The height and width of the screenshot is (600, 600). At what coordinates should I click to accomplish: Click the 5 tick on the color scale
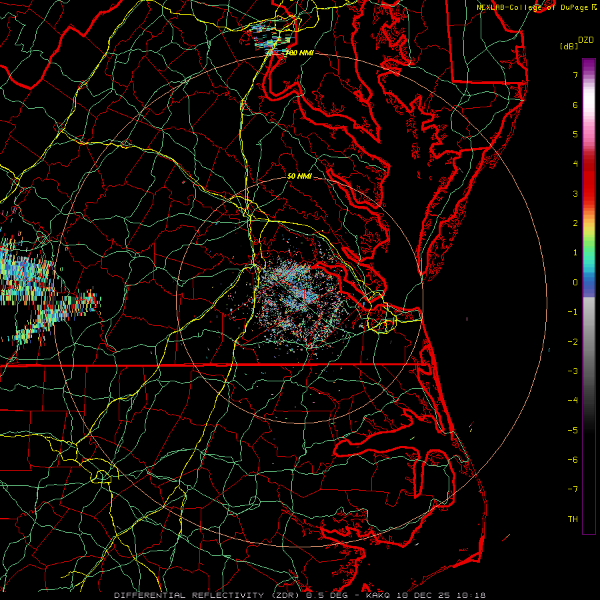coord(575,134)
